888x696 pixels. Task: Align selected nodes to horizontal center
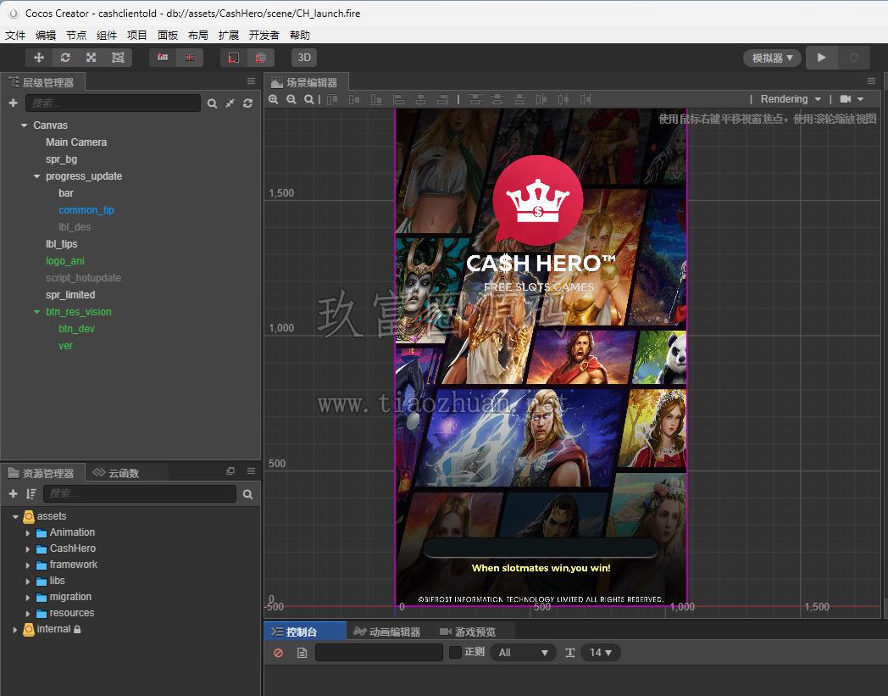click(x=421, y=100)
